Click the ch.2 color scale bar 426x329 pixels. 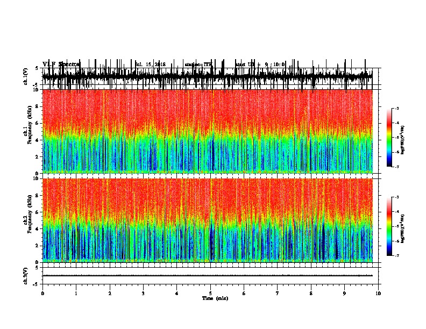click(x=389, y=226)
